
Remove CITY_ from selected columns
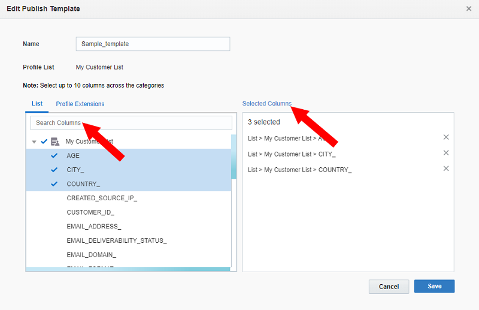pos(445,153)
